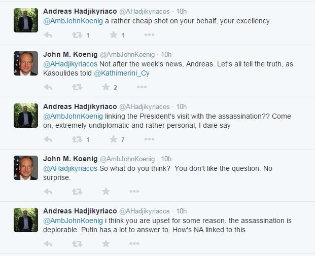The width and height of the screenshot is (315, 256).
Task: Open the @Kathimerini_Cy mention link
Action: point(122,74)
